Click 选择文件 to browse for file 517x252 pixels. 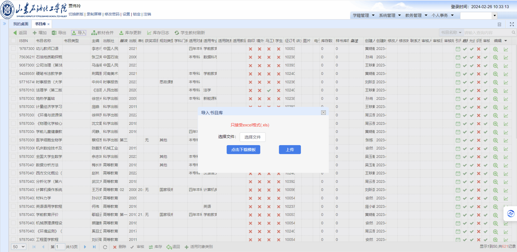(252, 137)
